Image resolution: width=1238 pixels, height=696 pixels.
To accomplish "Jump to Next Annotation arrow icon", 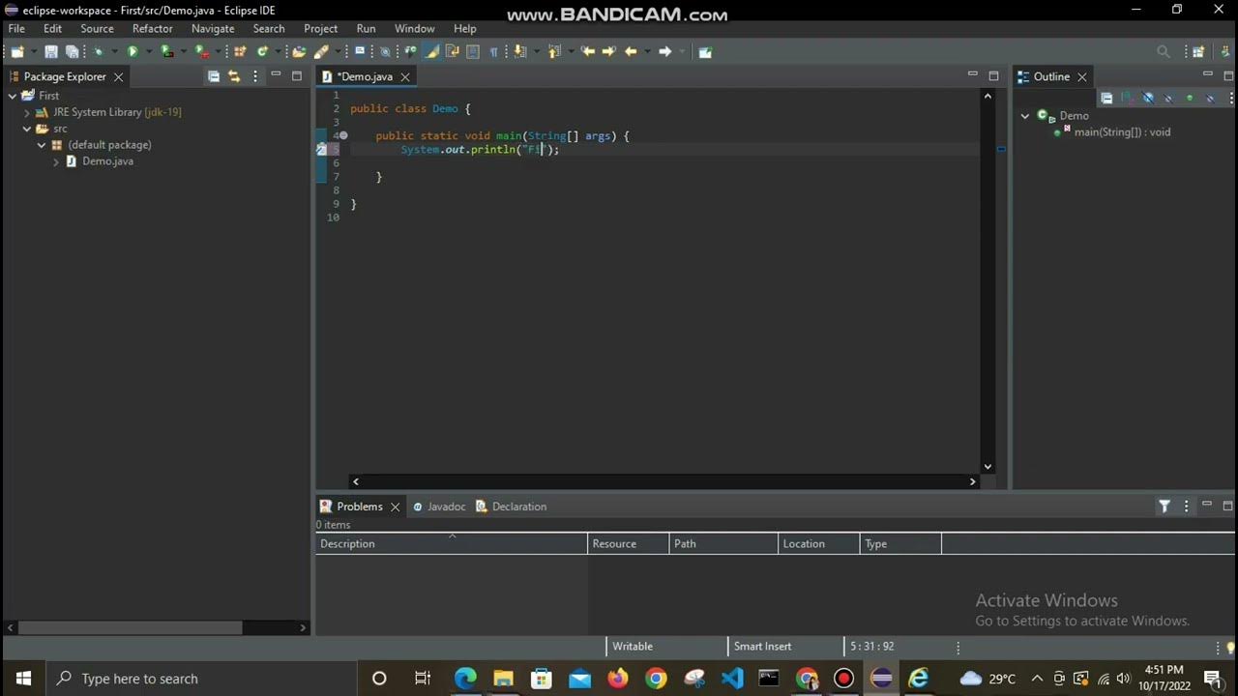I will pyautogui.click(x=519, y=51).
